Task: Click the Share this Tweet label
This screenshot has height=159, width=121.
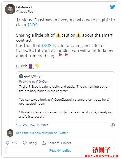Action: [59, 143]
